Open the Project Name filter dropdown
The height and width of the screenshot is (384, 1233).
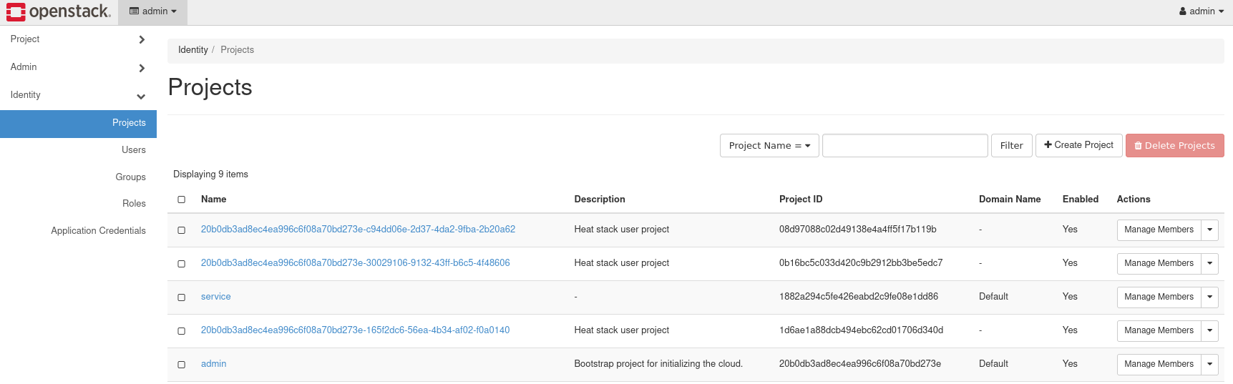769,145
